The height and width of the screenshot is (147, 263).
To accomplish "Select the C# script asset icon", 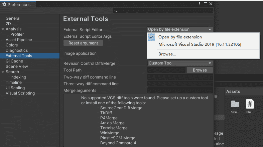I will pyautogui.click(x=250, y=104).
